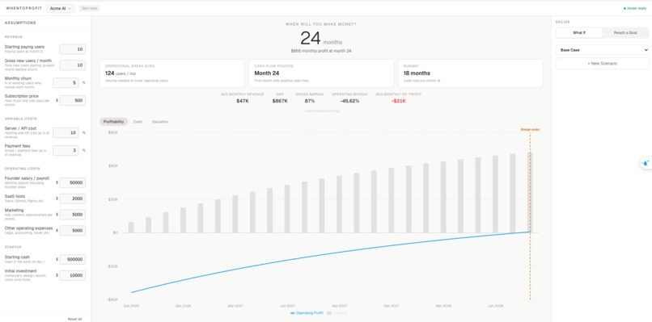Toggle Operating Profit series in legend

pos(307,313)
